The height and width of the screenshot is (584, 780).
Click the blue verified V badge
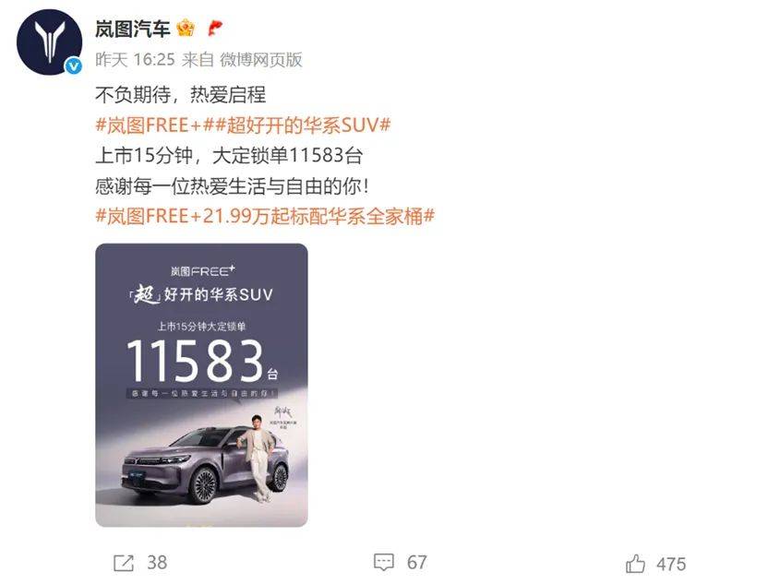click(74, 66)
